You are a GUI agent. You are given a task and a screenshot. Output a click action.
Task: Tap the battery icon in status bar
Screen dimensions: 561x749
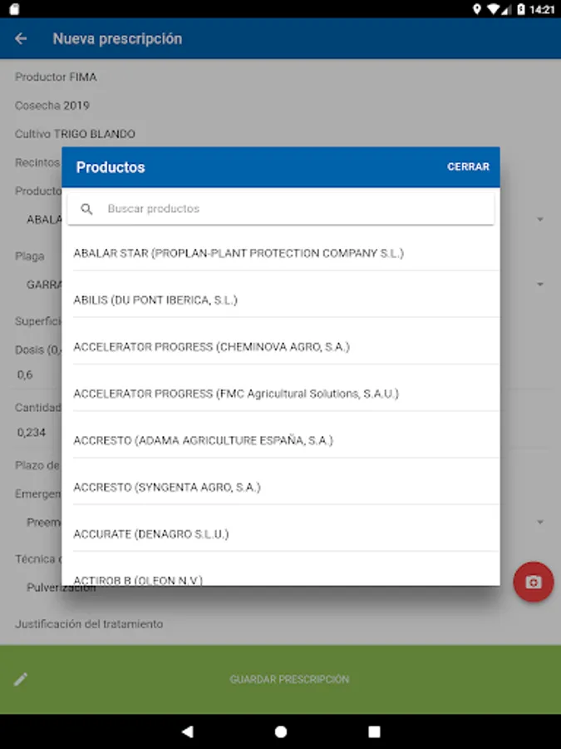[521, 9]
